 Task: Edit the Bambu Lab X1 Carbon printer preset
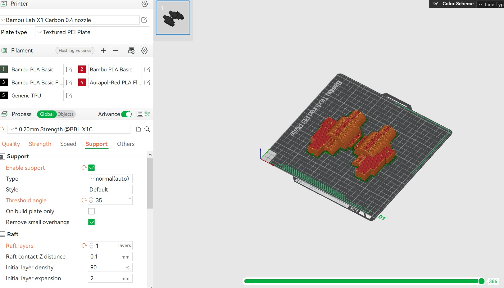click(x=144, y=20)
